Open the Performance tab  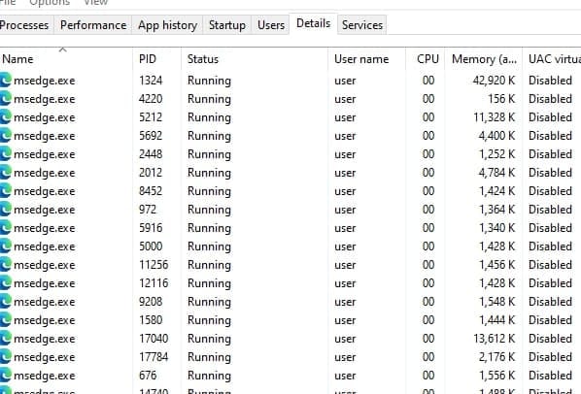pyautogui.click(x=93, y=25)
